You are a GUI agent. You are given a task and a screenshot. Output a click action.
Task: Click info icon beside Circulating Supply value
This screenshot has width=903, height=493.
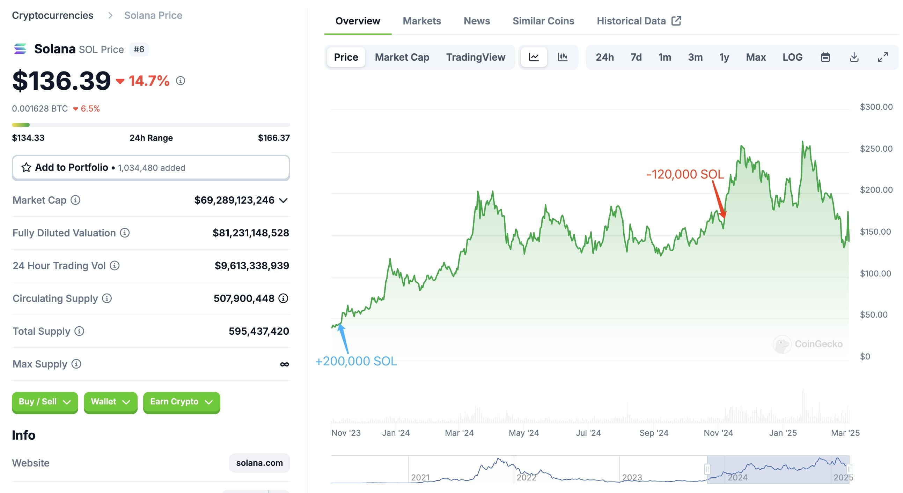coord(283,298)
